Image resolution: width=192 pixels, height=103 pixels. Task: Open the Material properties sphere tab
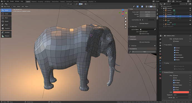[160, 75]
